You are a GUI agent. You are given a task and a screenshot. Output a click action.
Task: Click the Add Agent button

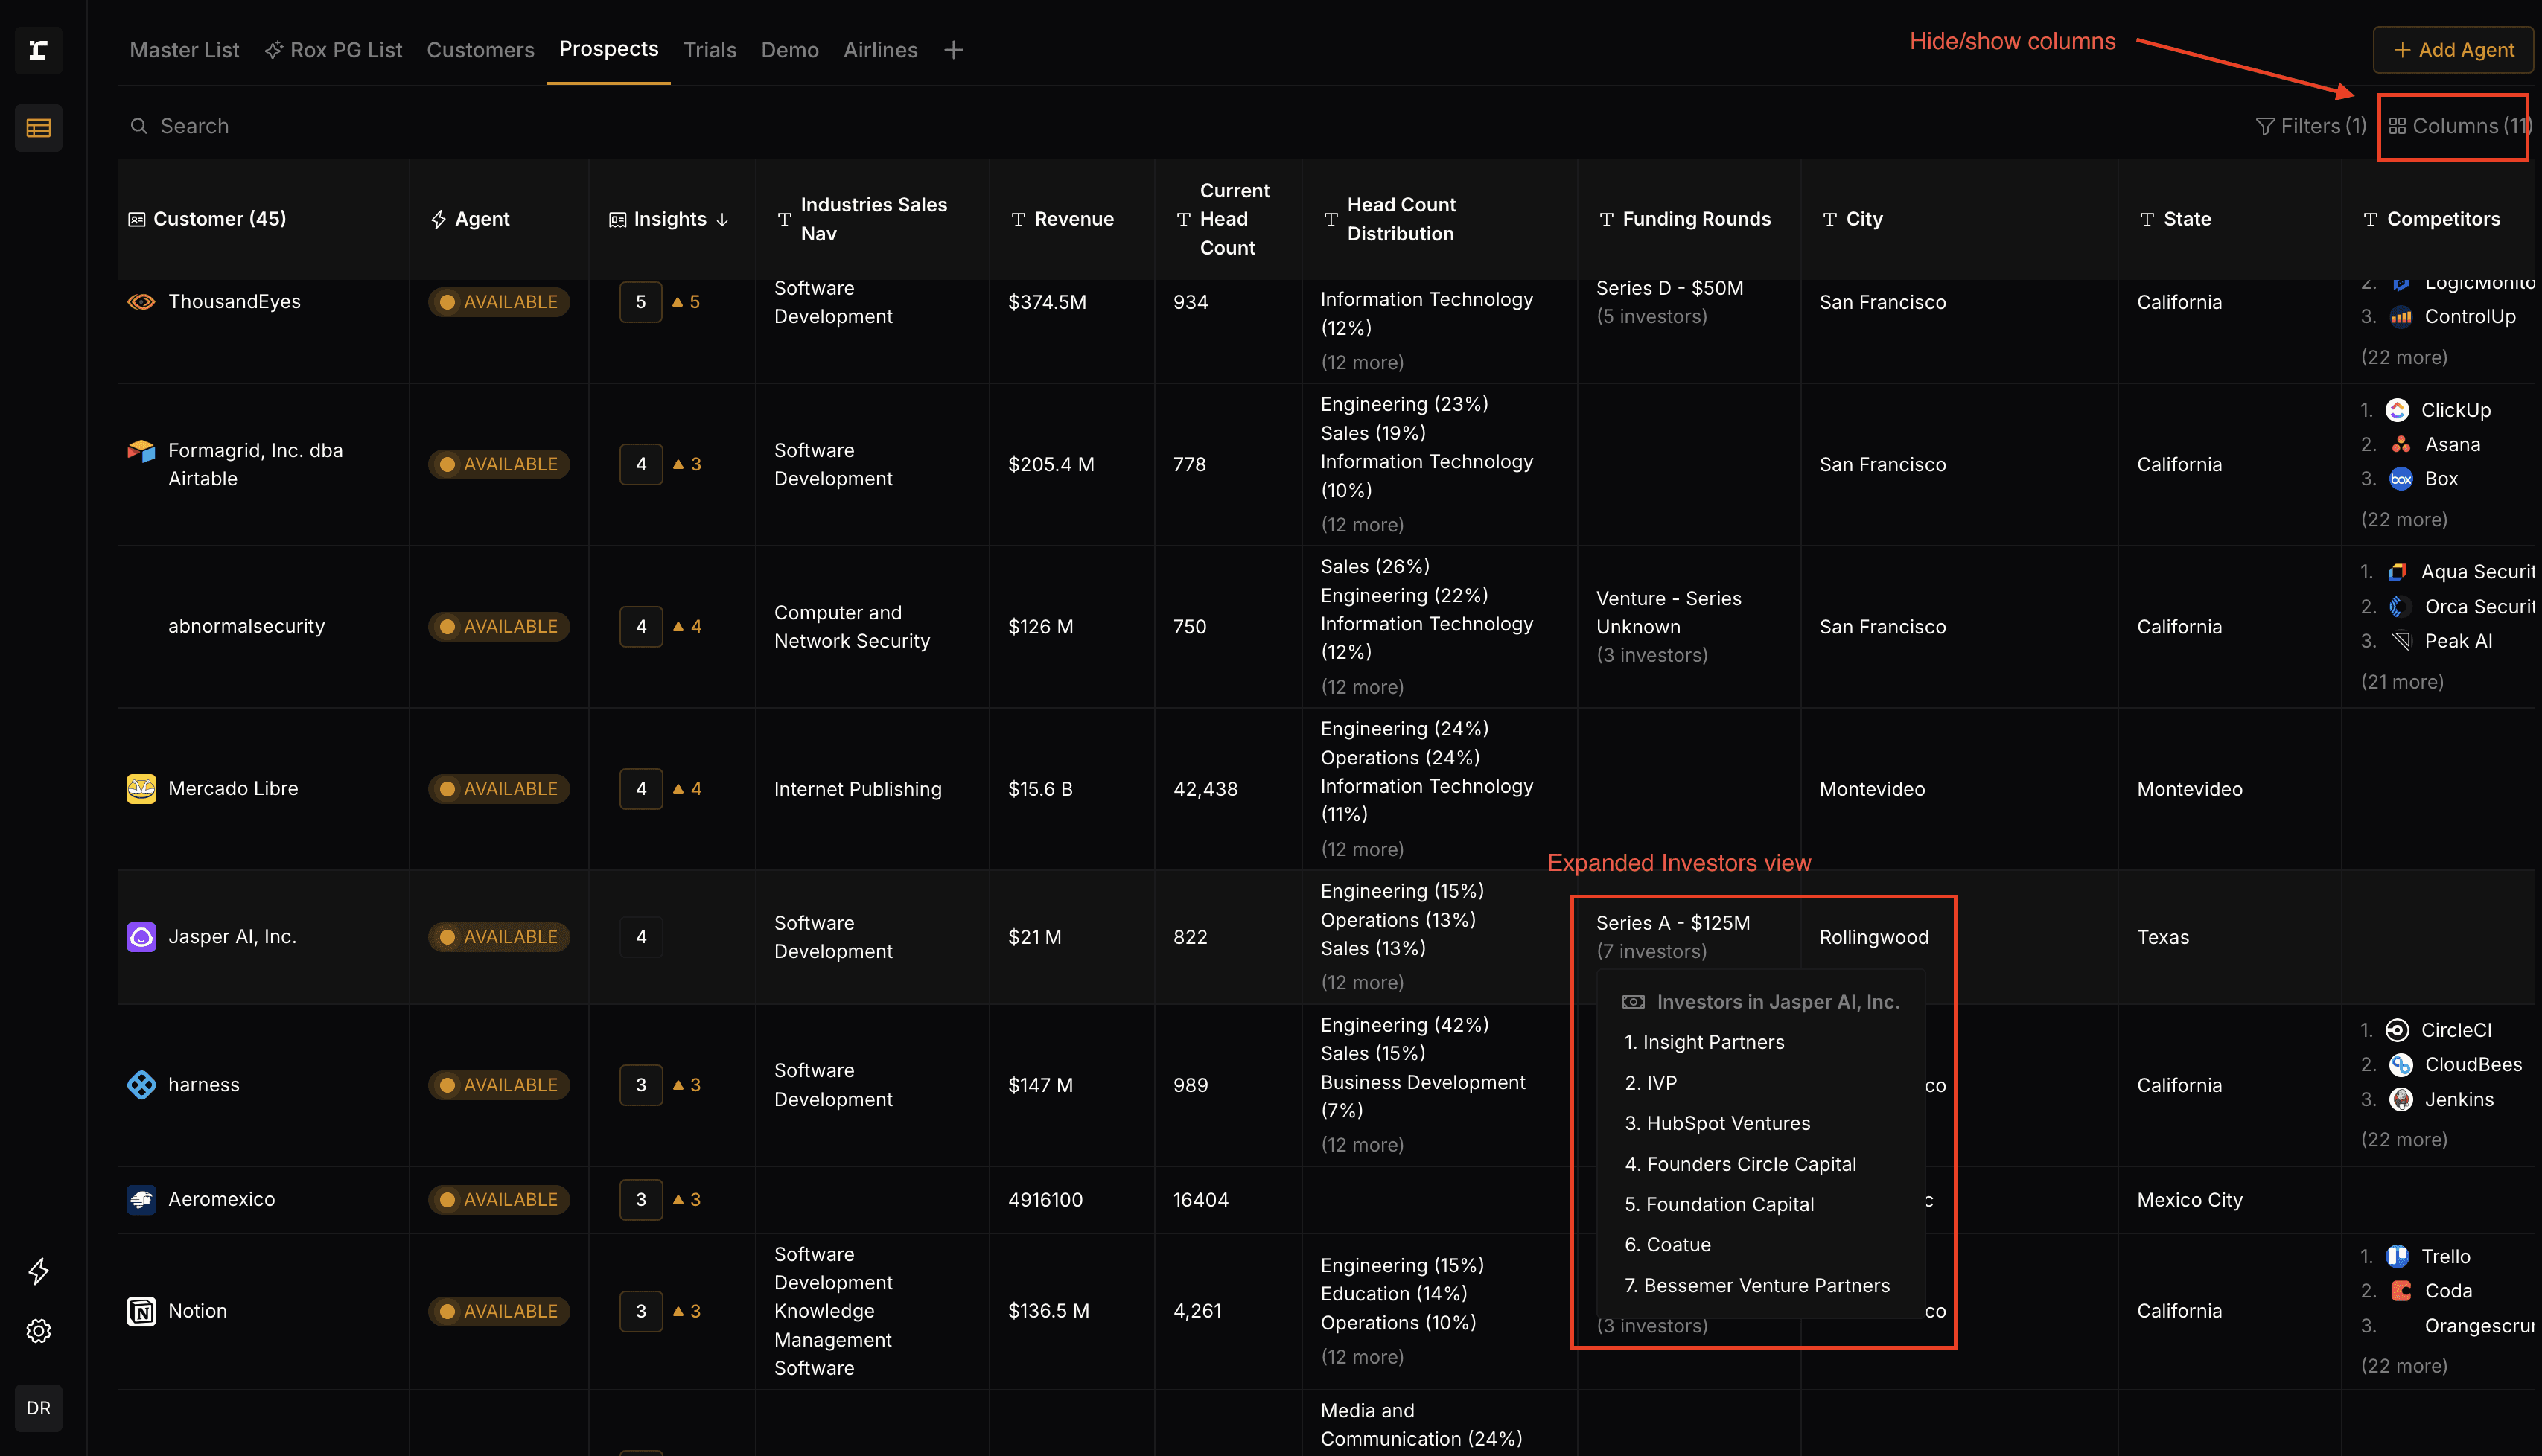point(2453,50)
